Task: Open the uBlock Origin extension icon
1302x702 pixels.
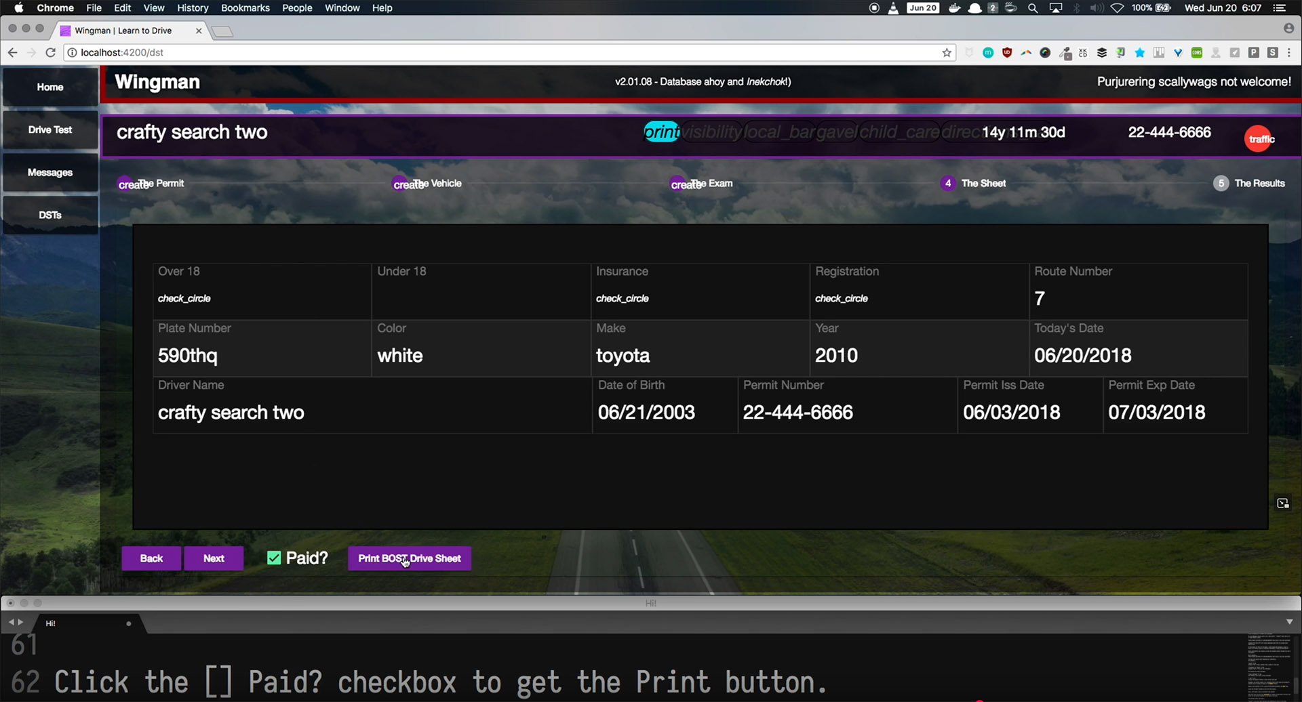Action: (1007, 53)
